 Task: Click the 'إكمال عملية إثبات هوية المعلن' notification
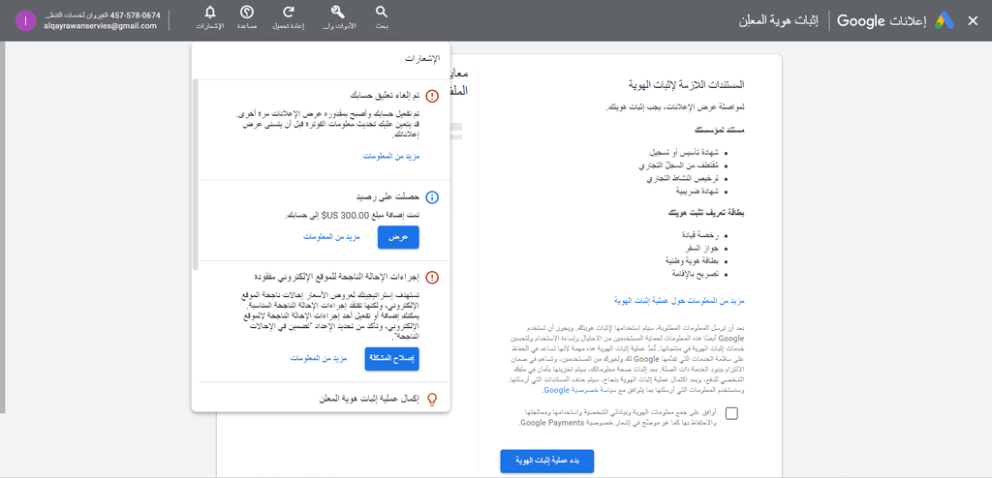[367, 399]
